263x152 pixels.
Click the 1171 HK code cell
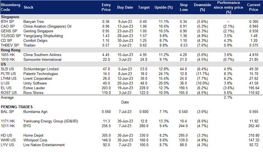pyautogui.click(x=8, y=121)
